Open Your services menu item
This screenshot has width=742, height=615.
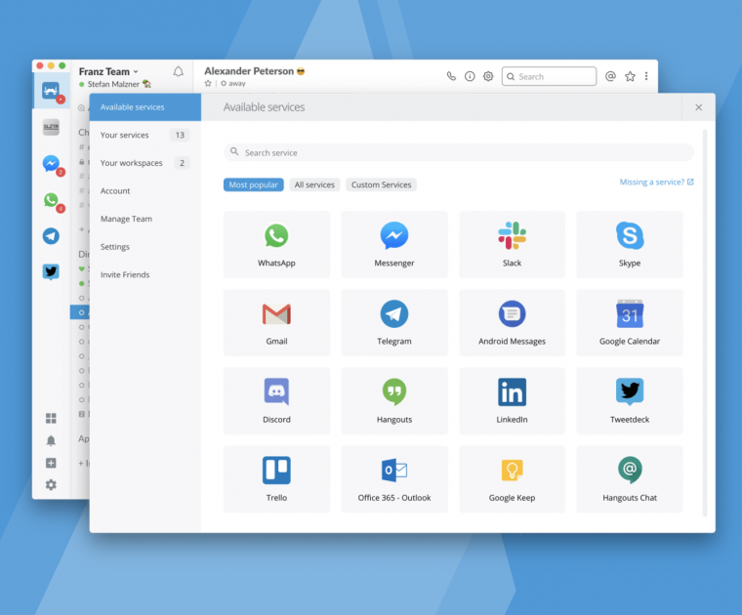pos(145,136)
